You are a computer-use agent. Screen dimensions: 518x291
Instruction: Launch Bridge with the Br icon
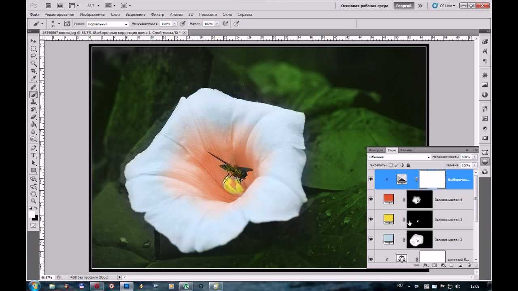click(49, 6)
